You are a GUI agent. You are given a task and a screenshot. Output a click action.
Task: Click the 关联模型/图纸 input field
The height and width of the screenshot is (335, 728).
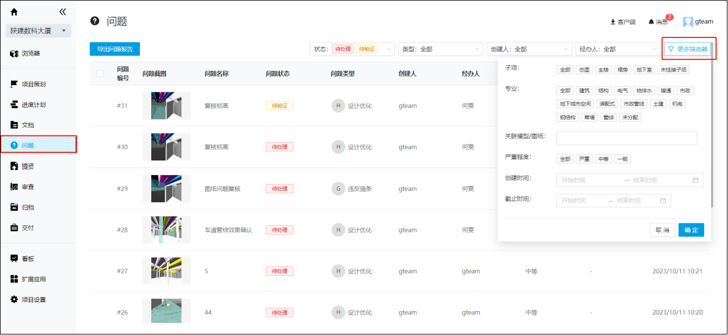626,138
